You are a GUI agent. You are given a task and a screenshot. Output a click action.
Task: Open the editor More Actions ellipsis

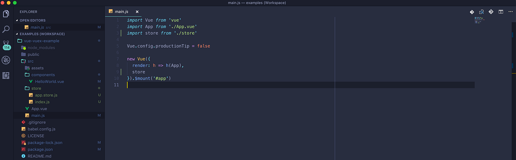(x=510, y=12)
